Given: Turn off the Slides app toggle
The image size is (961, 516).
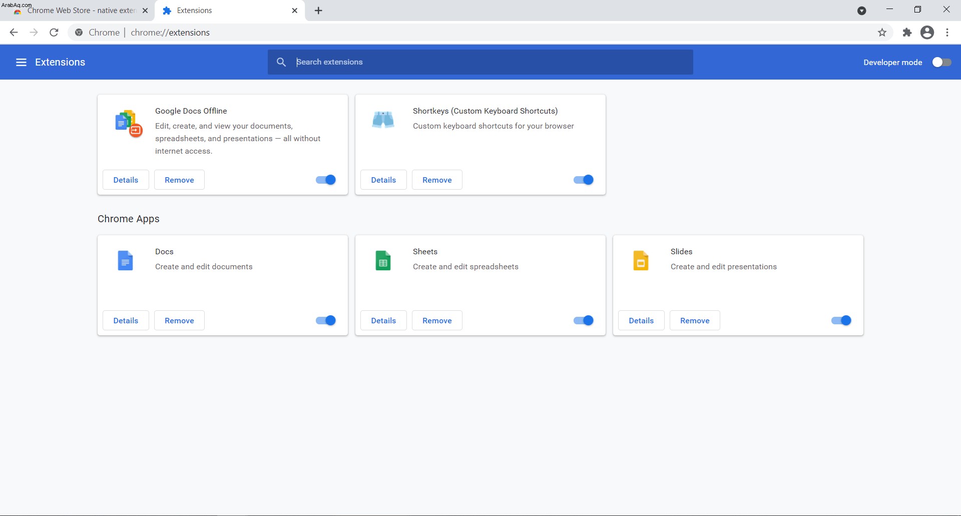Looking at the screenshot, I should click(841, 320).
